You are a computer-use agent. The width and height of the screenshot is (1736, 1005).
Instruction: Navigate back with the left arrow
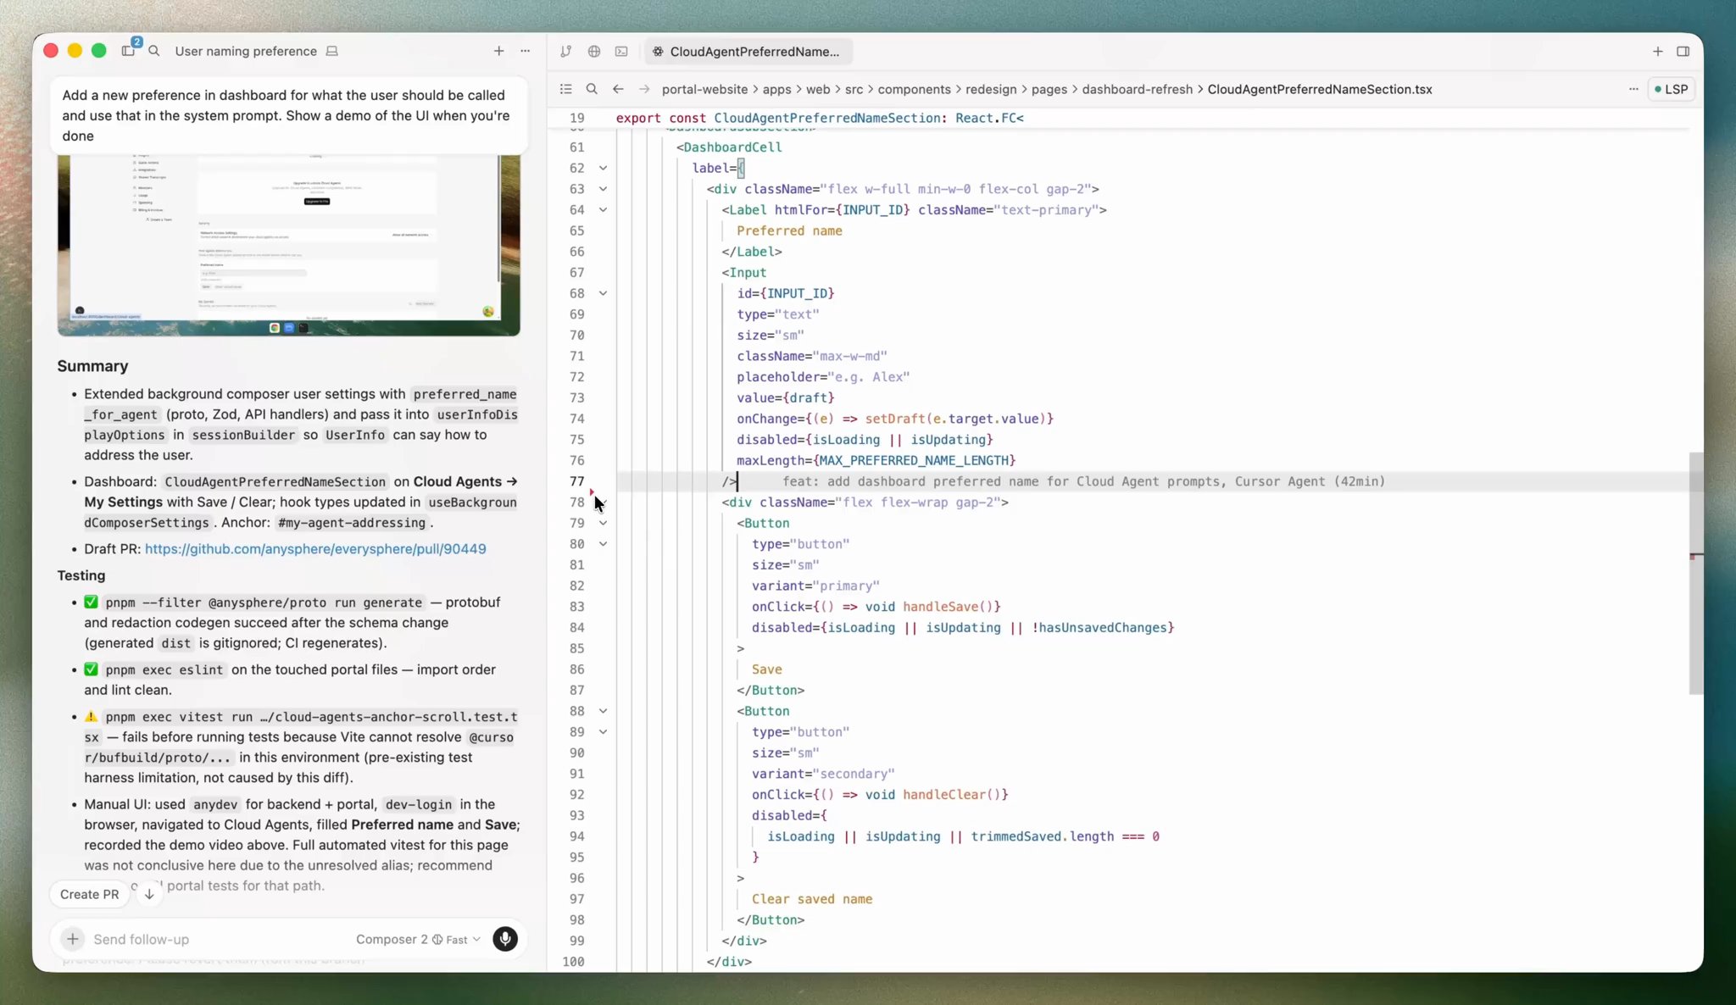click(x=618, y=89)
